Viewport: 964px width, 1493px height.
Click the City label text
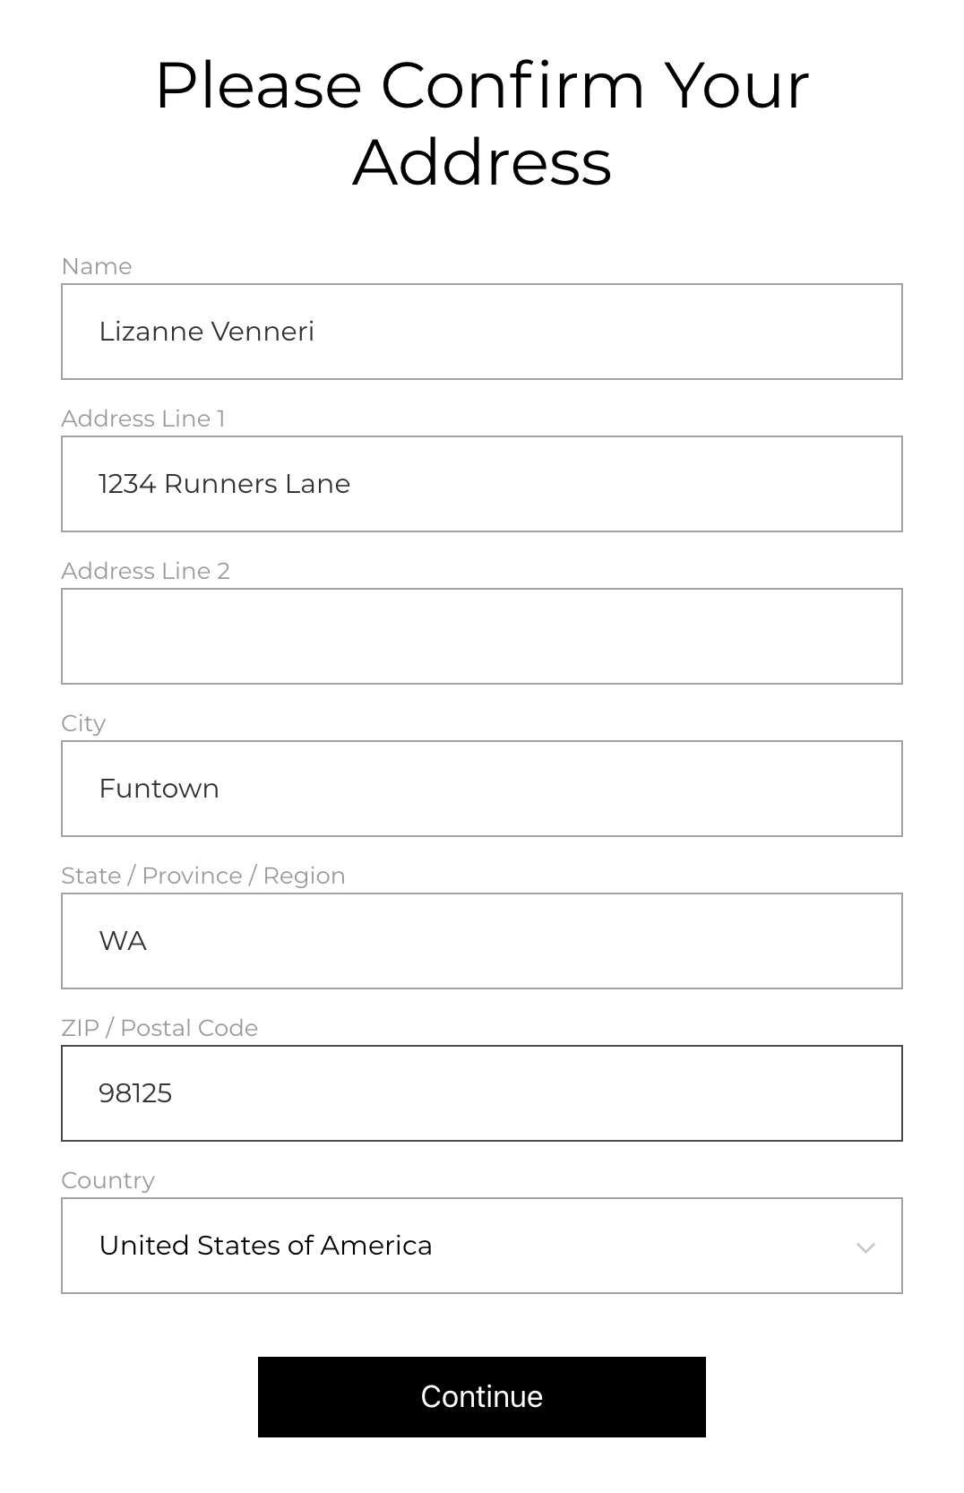coord(83,724)
